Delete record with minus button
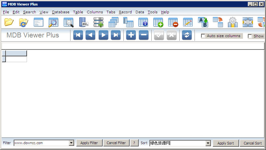266x150 pixels. pos(144,35)
